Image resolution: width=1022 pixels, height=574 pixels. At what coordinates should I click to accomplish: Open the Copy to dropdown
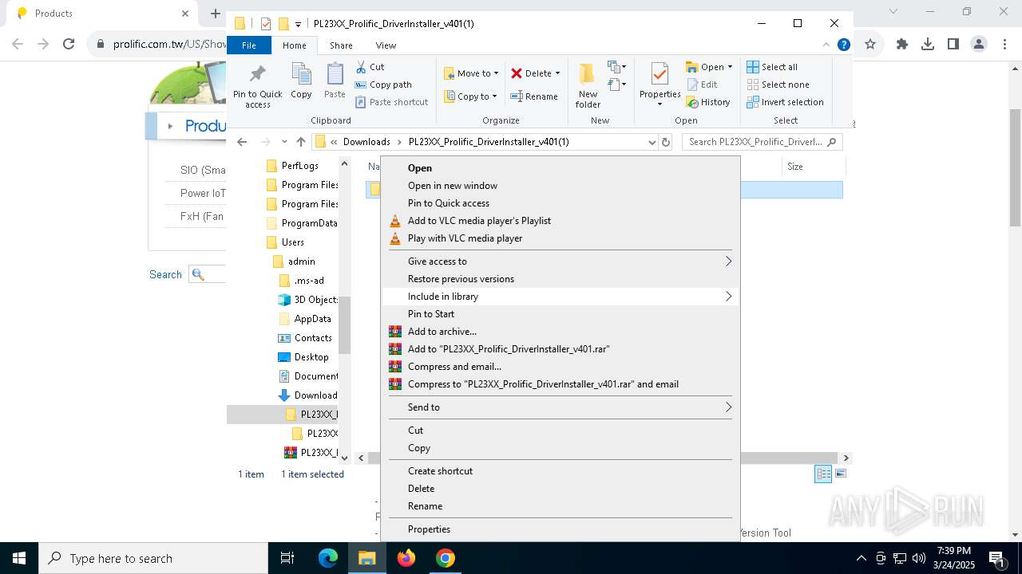pos(470,96)
